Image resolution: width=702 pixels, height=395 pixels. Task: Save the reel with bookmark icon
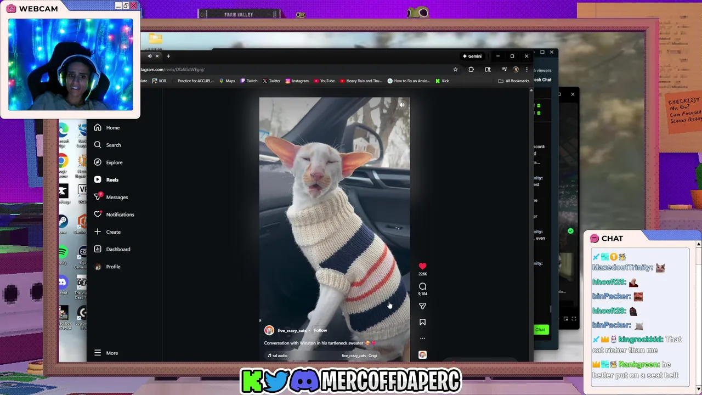tap(422, 323)
